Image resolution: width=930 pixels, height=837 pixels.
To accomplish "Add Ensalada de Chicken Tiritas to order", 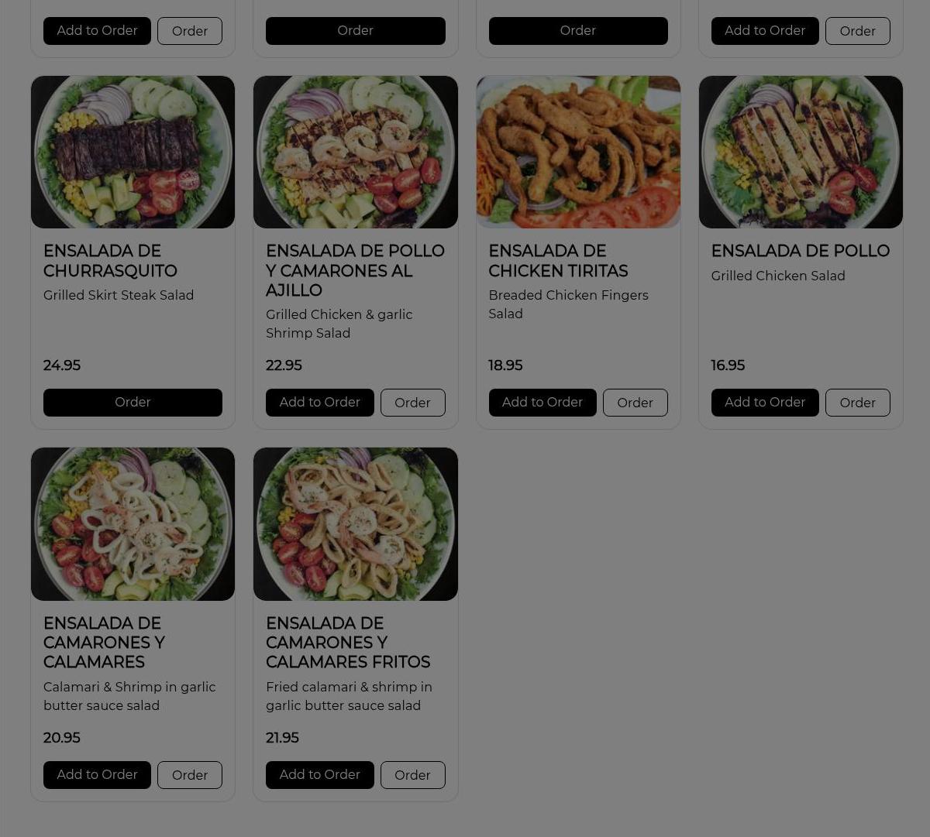I will [542, 403].
